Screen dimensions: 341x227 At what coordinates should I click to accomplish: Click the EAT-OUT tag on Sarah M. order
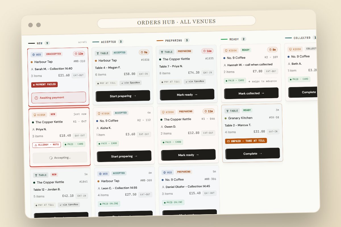(x=78, y=75)
